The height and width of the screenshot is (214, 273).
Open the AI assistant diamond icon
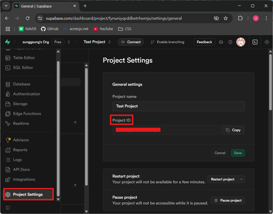point(267,42)
